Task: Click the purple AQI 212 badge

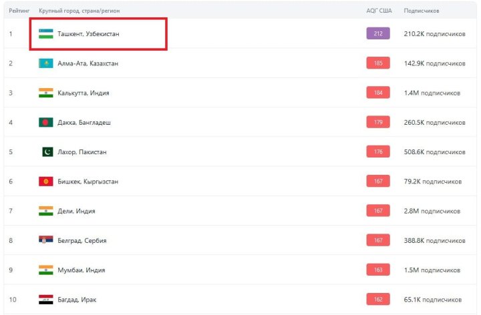Action: (378, 33)
